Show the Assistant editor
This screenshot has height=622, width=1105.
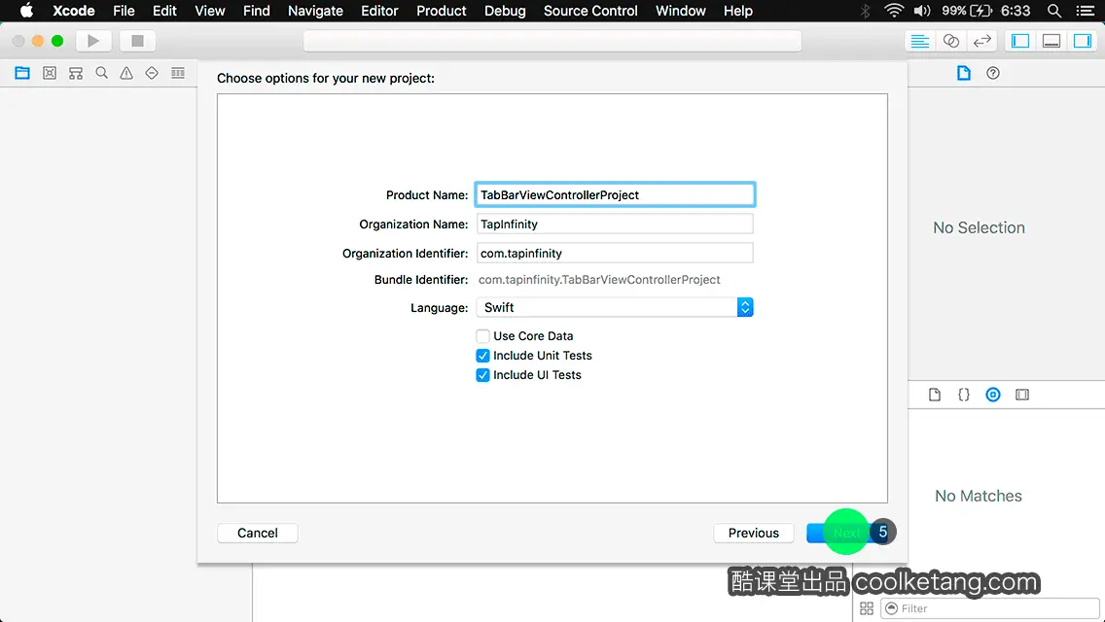coord(950,41)
